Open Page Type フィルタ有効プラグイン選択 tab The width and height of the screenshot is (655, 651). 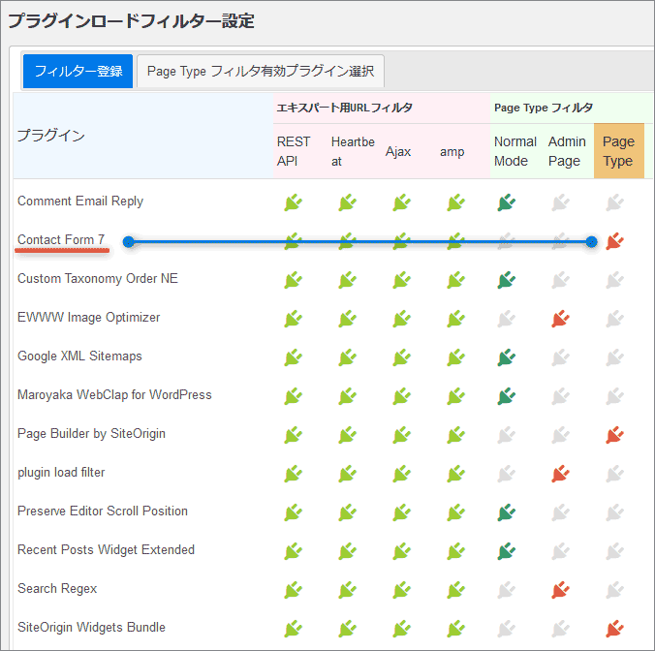point(260,71)
